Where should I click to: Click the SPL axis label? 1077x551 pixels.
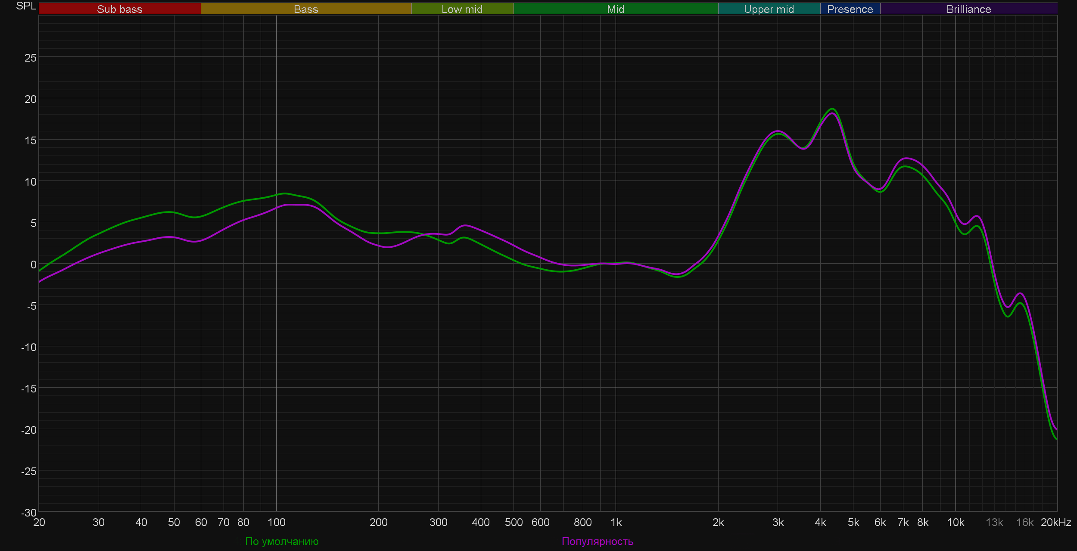pyautogui.click(x=26, y=6)
